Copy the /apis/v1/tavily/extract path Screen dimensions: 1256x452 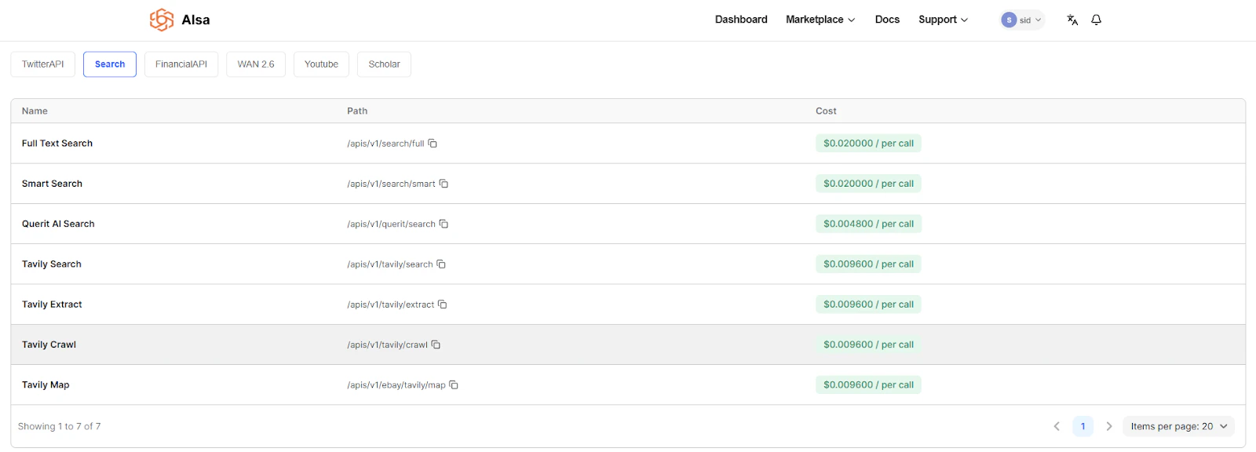(443, 304)
